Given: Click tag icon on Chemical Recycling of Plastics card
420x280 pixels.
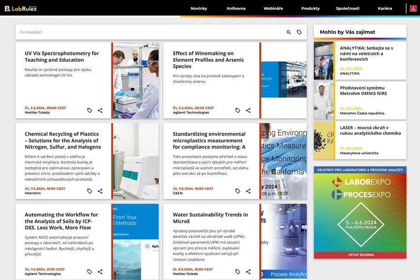Looking at the screenshot, I should tap(90, 191).
